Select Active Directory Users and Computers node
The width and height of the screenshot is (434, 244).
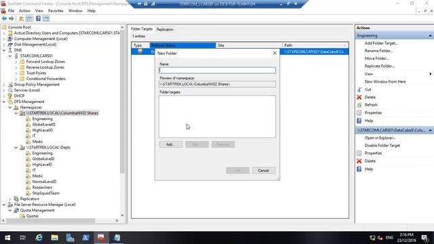coord(67,33)
